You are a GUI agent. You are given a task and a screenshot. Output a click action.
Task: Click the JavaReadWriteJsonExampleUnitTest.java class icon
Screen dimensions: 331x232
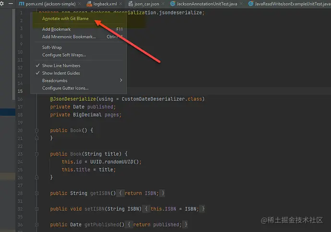(251, 3)
